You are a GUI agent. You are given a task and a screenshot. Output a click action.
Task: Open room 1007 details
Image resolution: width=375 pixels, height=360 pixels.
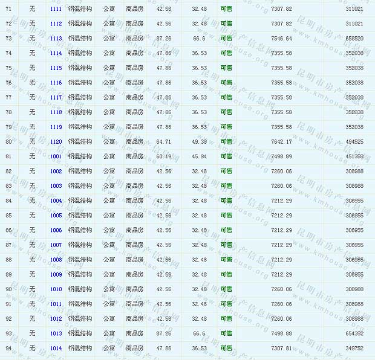click(56, 245)
